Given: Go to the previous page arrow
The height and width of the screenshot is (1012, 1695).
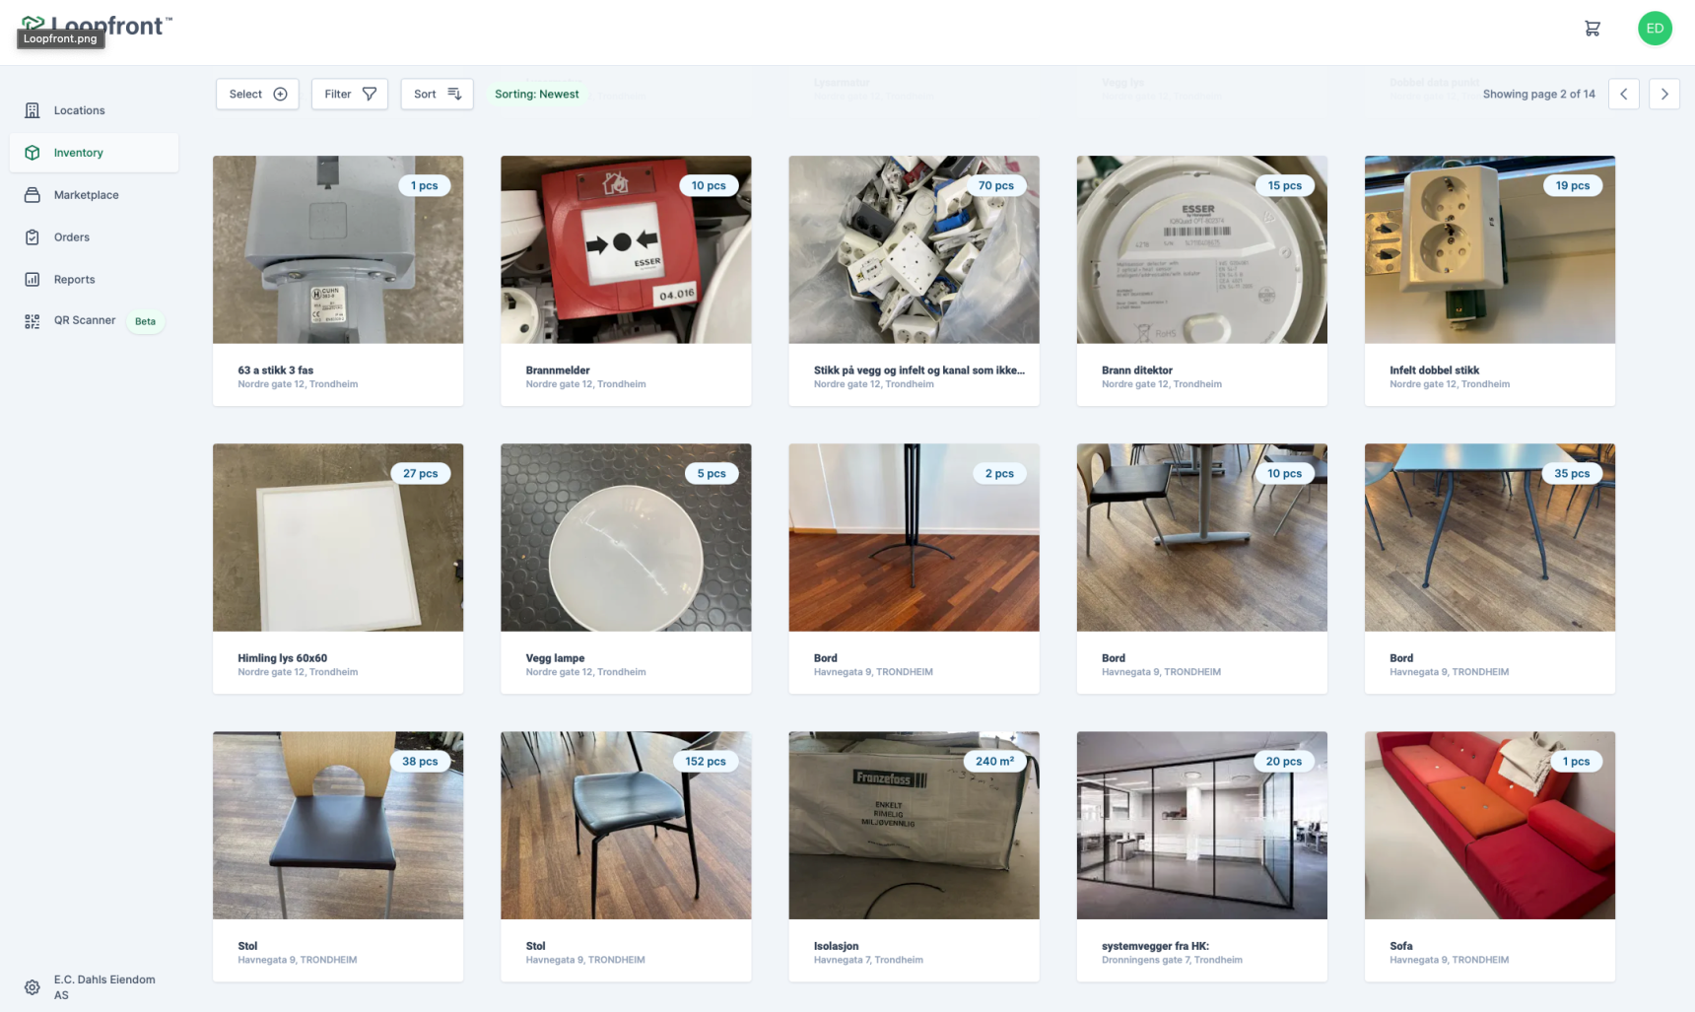Looking at the screenshot, I should tap(1623, 95).
